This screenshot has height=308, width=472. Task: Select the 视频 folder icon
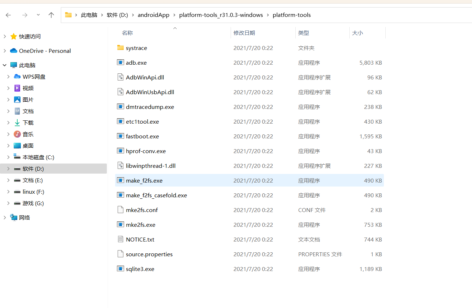pyautogui.click(x=17, y=88)
